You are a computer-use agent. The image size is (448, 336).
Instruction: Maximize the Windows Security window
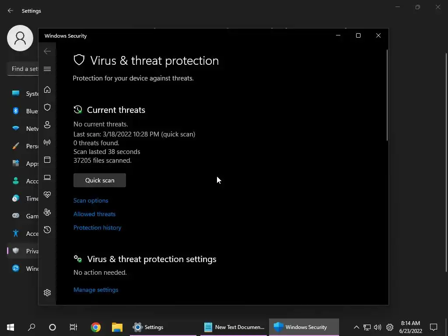[358, 35]
